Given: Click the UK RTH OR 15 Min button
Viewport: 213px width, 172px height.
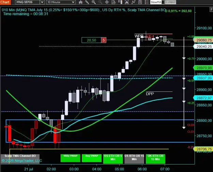Looking at the screenshot, I should click(x=155, y=159).
